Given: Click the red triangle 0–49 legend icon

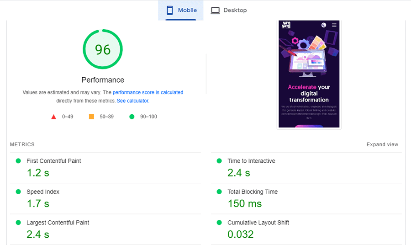Looking at the screenshot, I should [x=54, y=117].
